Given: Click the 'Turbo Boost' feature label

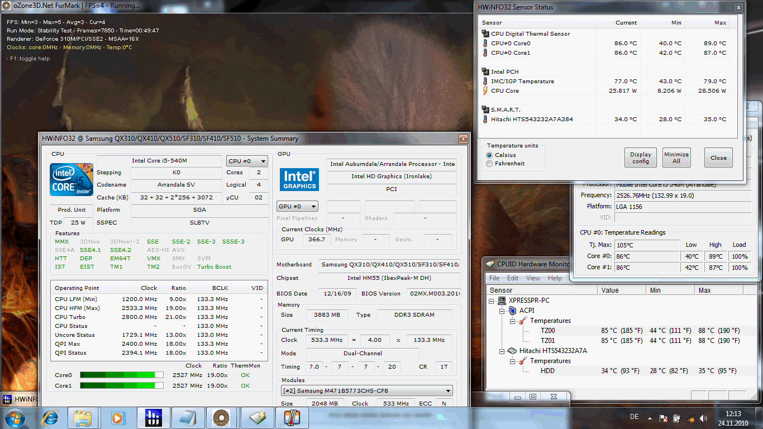Looking at the screenshot, I should 214,266.
